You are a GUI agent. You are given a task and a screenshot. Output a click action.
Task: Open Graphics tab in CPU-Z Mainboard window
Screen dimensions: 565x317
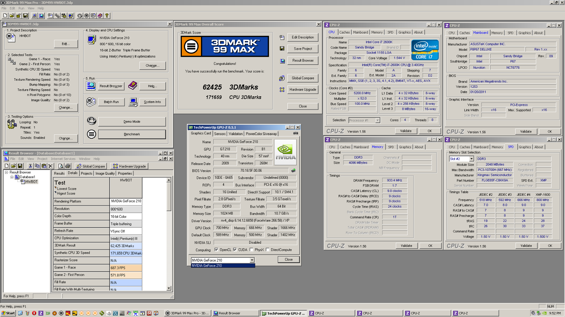(524, 33)
